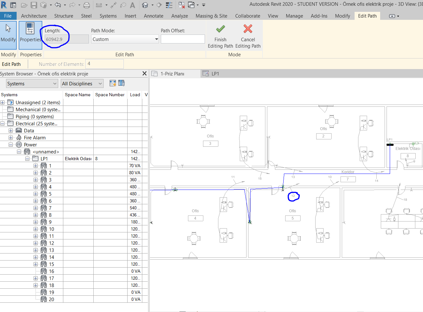This screenshot has height=312, width=423.
Task: Open a project with the Open folder icon
Action: tap(24, 5)
